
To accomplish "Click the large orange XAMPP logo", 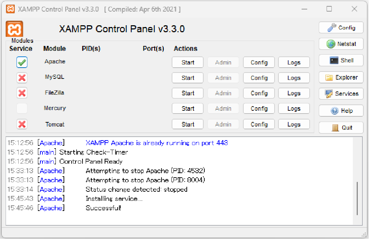I will click(14, 29).
